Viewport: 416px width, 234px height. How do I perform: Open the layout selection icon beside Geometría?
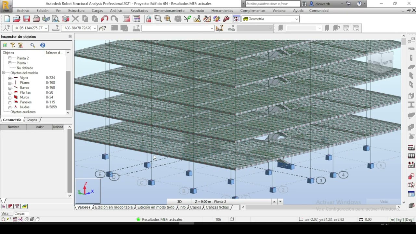pos(236,19)
